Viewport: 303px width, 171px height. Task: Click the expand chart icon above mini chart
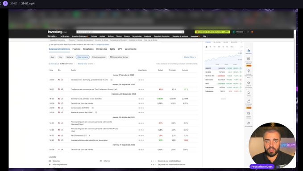(x=241, y=47)
